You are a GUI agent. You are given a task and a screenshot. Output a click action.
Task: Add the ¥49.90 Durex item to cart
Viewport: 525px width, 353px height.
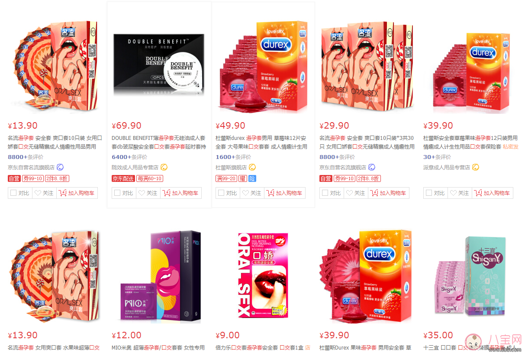pos(283,193)
